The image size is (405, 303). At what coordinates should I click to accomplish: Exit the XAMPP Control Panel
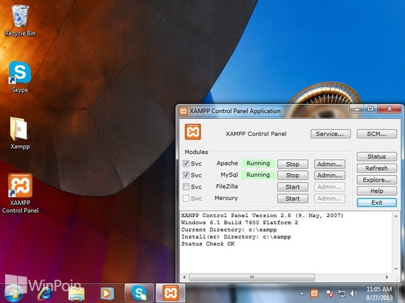point(377,203)
